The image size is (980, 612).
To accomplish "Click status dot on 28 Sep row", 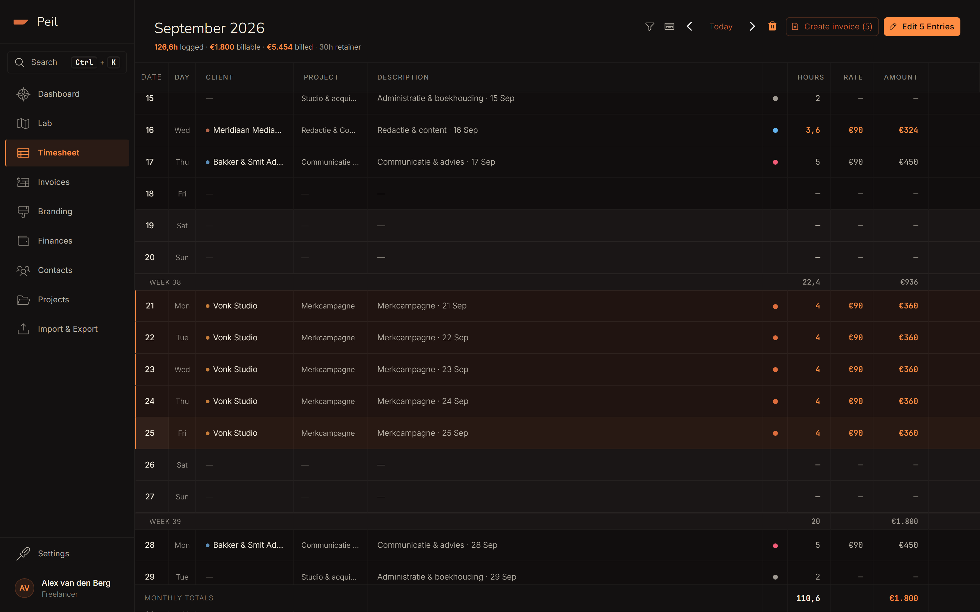I will coord(775,546).
